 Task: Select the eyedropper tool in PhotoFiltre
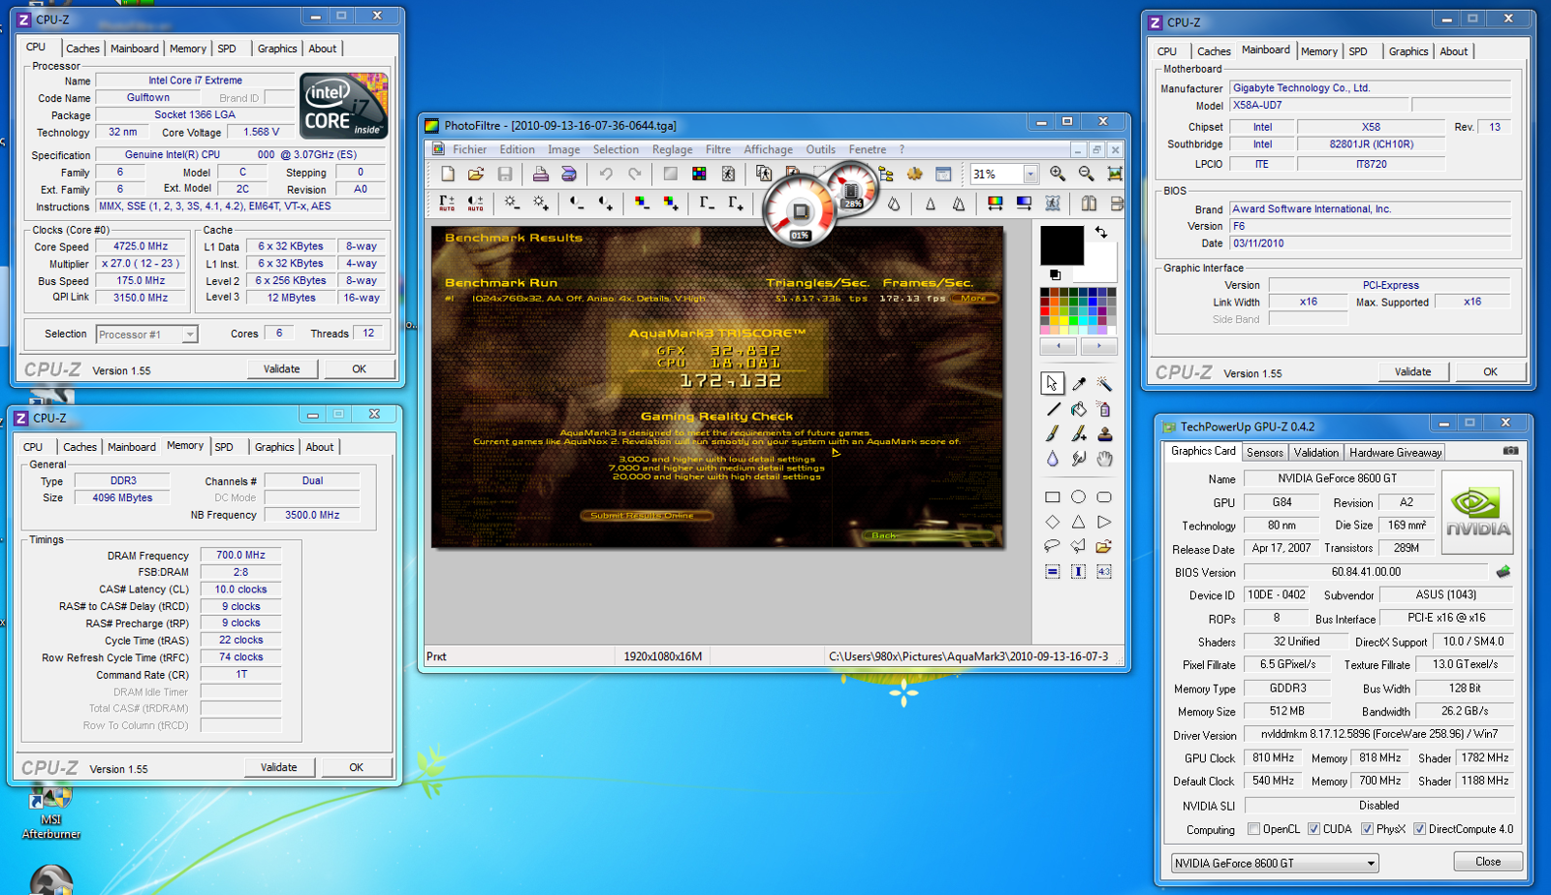[1079, 384]
